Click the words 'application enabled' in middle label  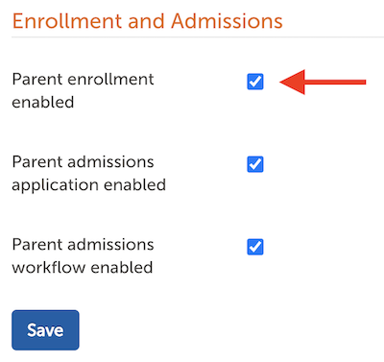89,185
